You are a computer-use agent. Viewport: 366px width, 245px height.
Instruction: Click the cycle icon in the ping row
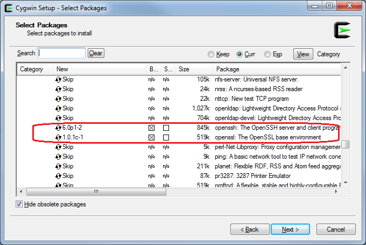tap(58, 157)
